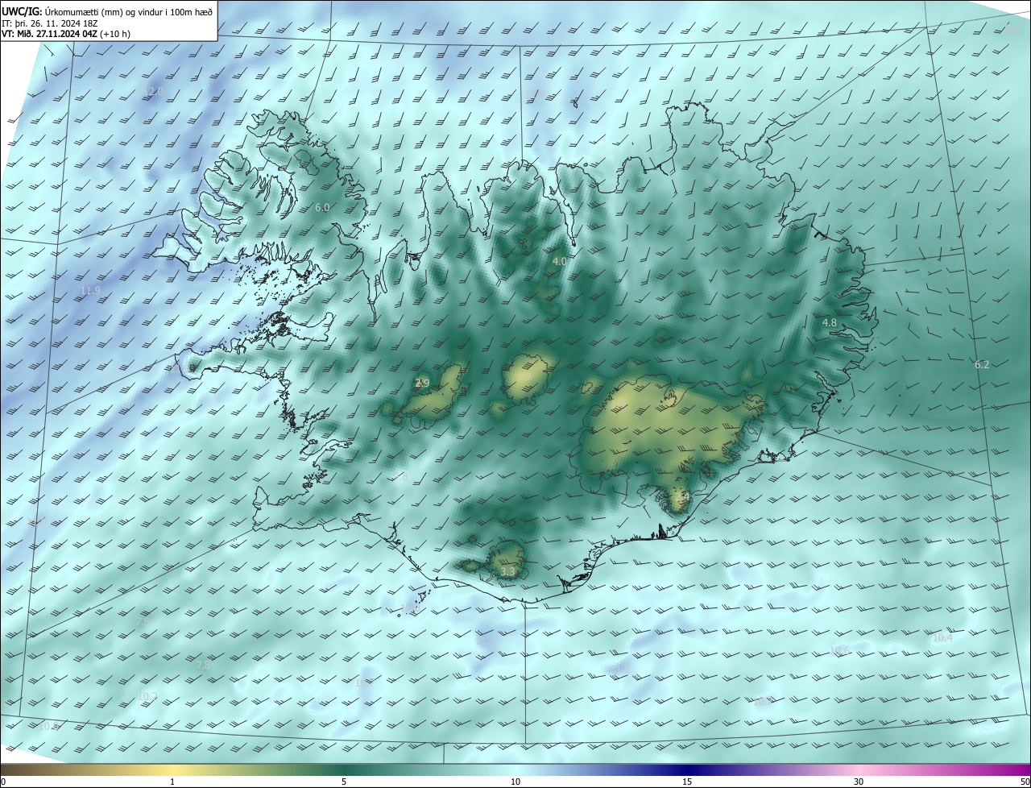
Task: Click the colorbar tick label 1
Action: 172,782
